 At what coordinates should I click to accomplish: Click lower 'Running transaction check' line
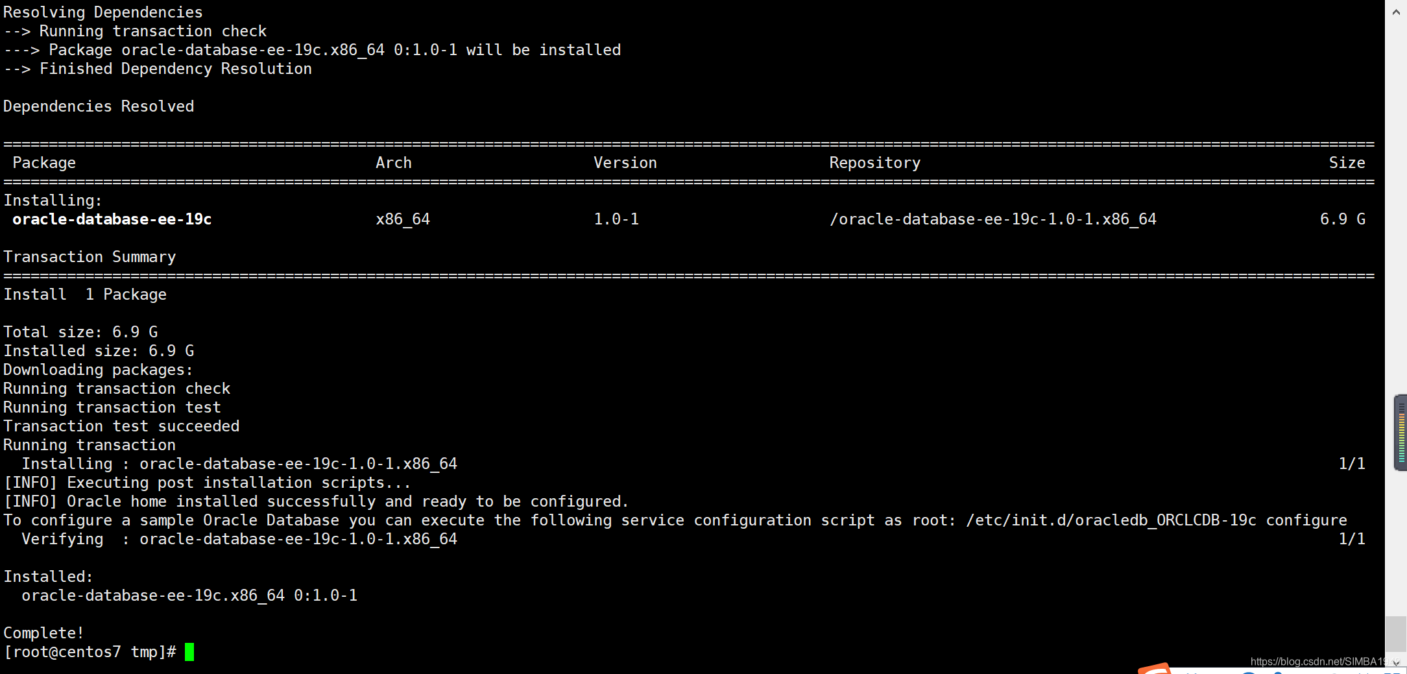pos(117,389)
